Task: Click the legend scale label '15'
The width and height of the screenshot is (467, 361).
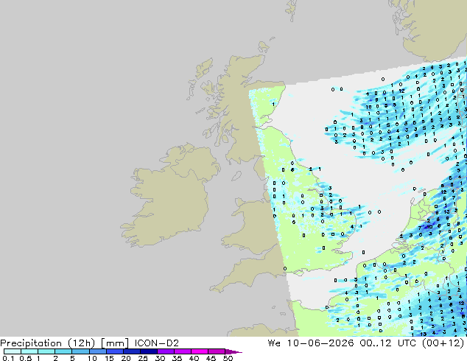Action: click(109, 358)
